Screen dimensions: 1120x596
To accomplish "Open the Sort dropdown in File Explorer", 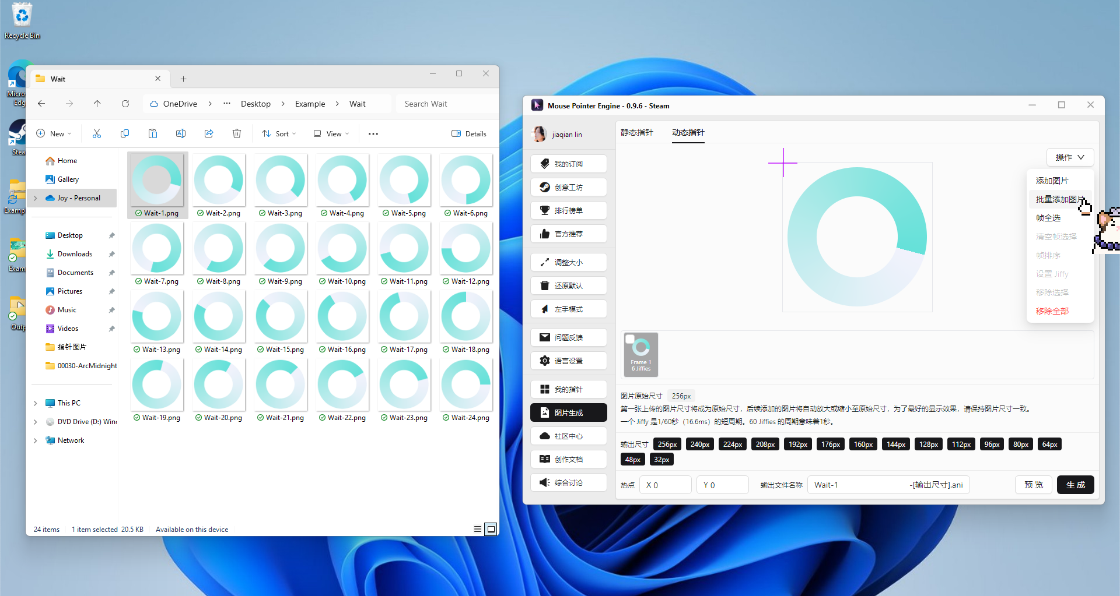I will (x=278, y=133).
